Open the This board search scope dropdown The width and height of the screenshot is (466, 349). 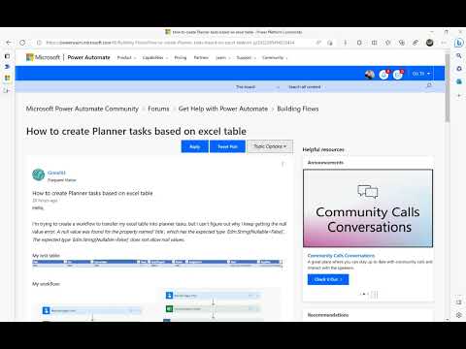[x=257, y=87]
